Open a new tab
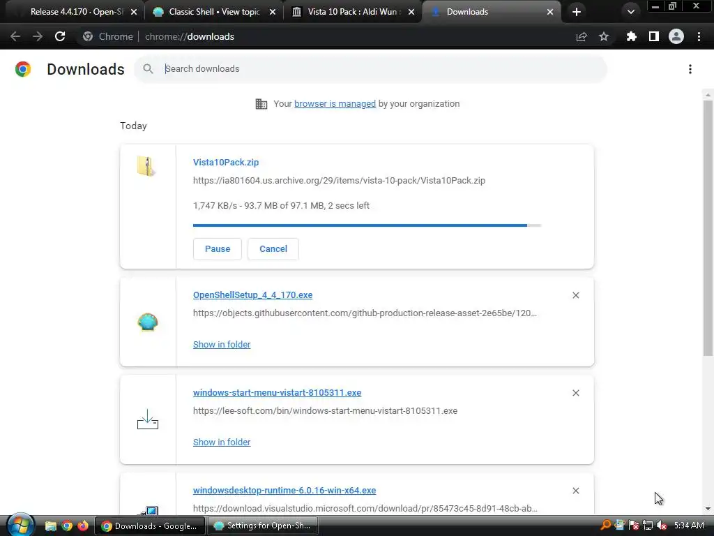 (577, 12)
